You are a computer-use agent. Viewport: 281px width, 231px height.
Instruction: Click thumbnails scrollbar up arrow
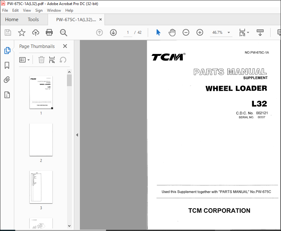pos(69,72)
